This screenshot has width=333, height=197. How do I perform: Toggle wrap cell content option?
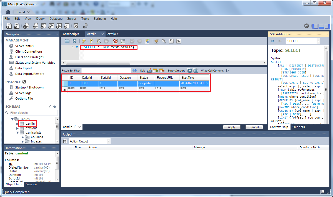click(x=227, y=71)
